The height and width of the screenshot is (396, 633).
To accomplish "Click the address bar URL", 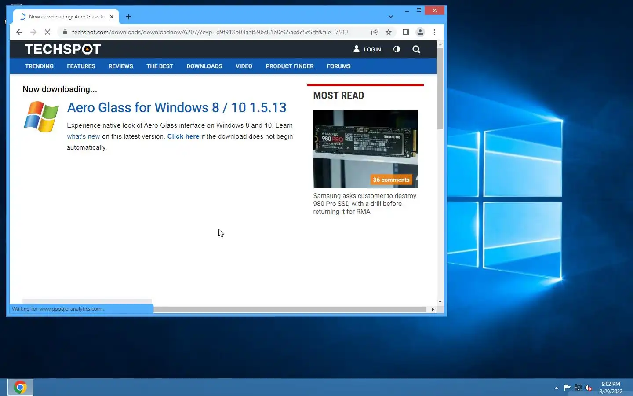I will 210,32.
